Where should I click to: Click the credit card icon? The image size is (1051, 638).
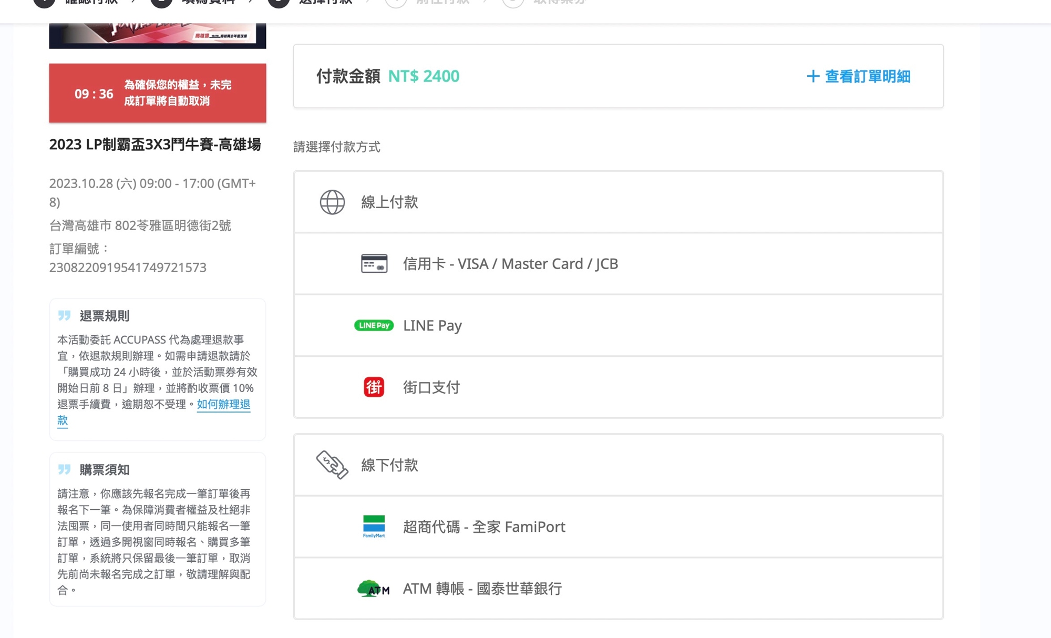(x=374, y=264)
